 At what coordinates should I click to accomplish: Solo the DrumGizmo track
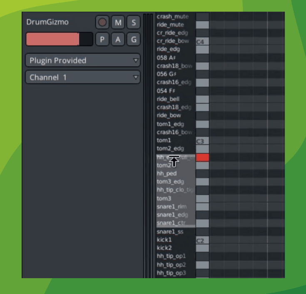tap(134, 22)
